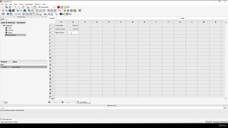The width and height of the screenshot is (228, 128).
Task: Select column header C
Action: (x=85, y=22)
